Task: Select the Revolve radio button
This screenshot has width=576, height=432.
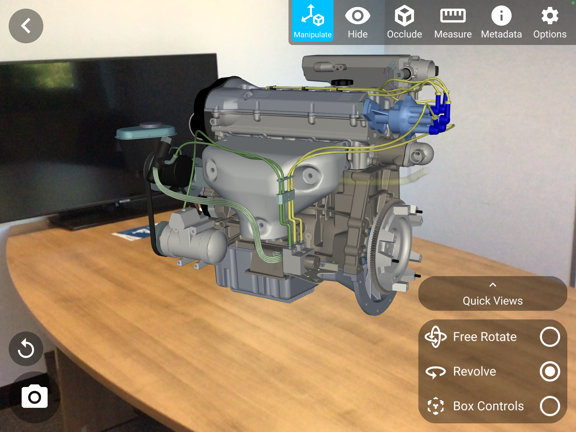Action: 550,371
